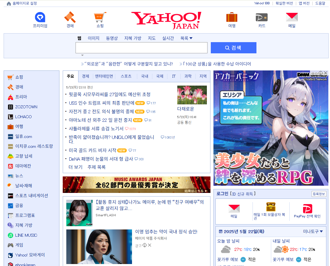The height and width of the screenshot is (266, 330).
Task: Open the 경매 auction hammer icon
Action: coord(70,17)
